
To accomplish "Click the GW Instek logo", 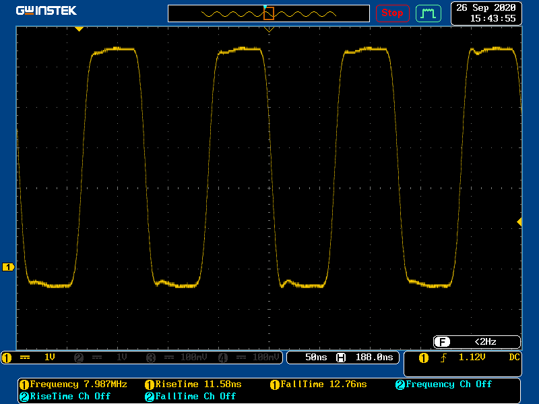I will pyautogui.click(x=46, y=11).
